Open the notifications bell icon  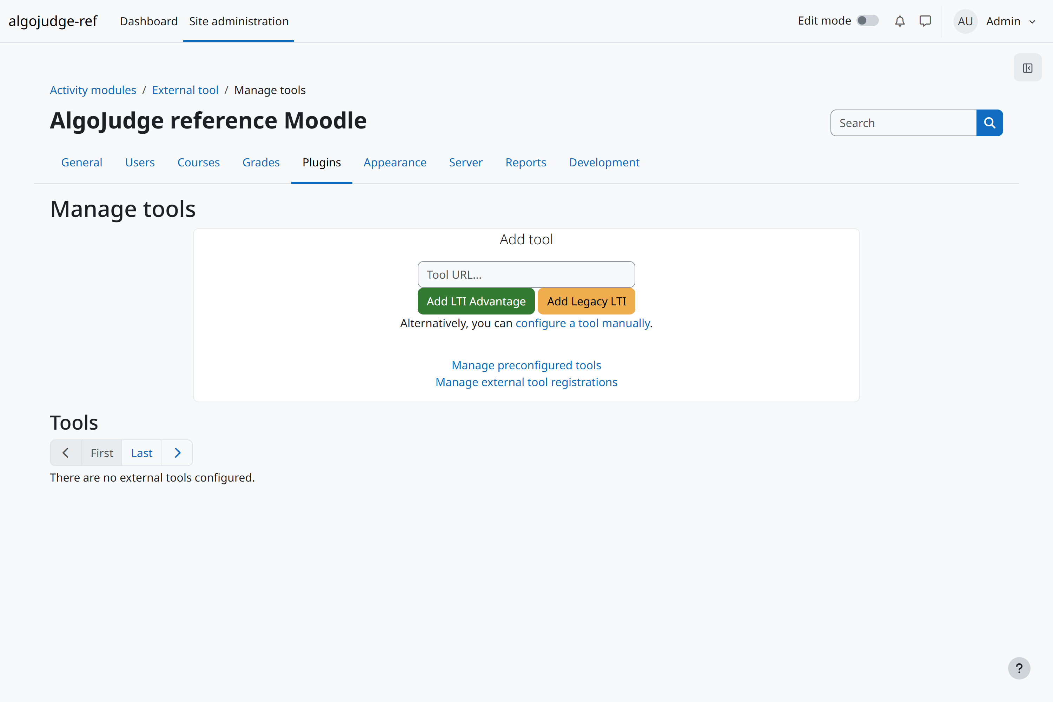(899, 21)
